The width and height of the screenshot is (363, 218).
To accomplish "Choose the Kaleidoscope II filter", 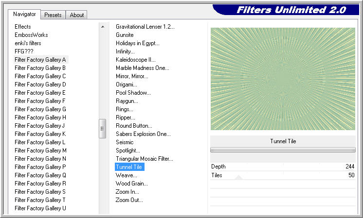I will (x=136, y=60).
